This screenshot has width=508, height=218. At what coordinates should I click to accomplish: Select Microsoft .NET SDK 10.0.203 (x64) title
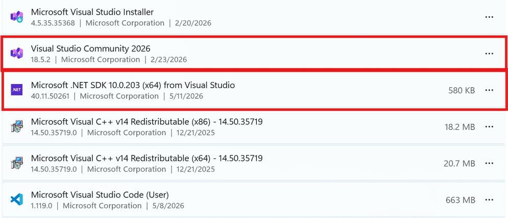pos(133,85)
